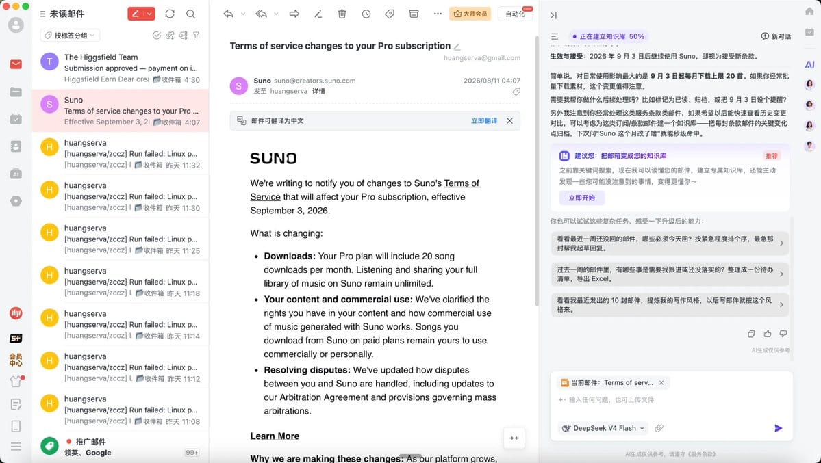The height and width of the screenshot is (463, 821).
Task: Open the calendar icon in left sidebar
Action: [16, 119]
